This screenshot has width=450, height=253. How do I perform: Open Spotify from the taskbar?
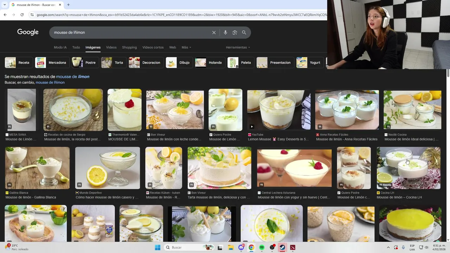pos(262,247)
